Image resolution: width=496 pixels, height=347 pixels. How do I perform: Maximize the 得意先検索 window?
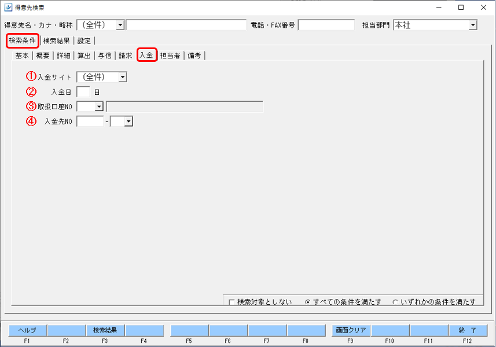click(x=461, y=8)
